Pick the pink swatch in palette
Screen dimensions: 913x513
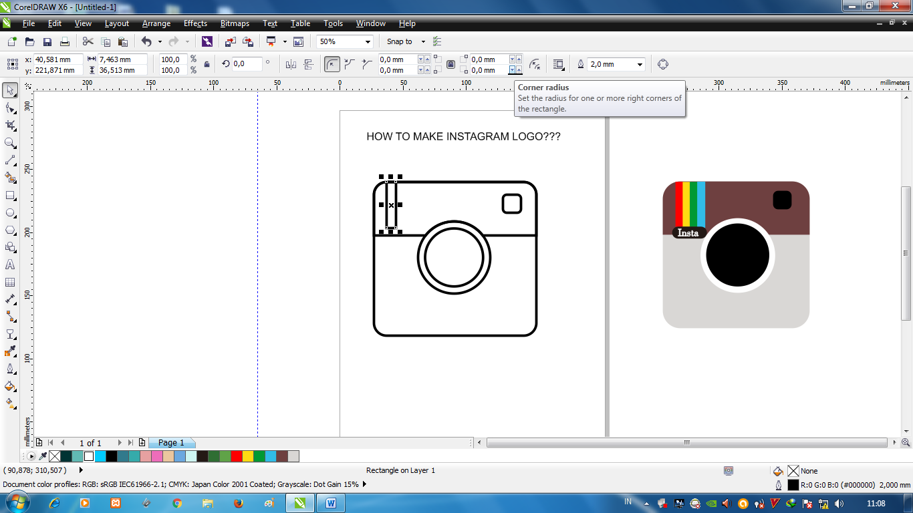click(x=156, y=456)
